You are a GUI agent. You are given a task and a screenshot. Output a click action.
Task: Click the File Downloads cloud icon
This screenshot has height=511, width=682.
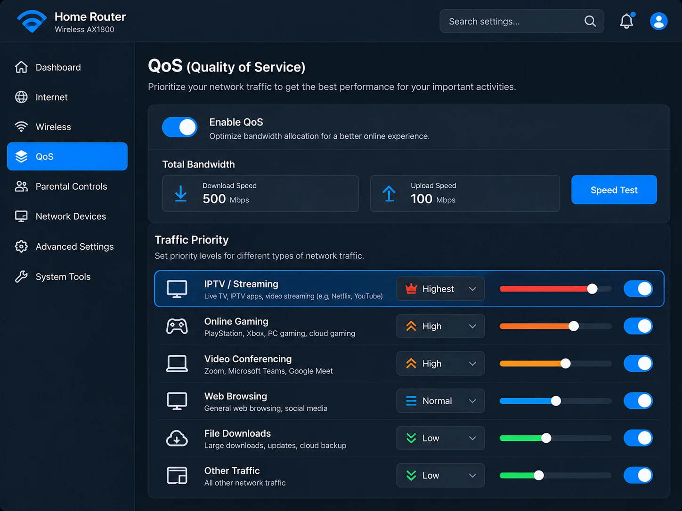[x=177, y=438]
